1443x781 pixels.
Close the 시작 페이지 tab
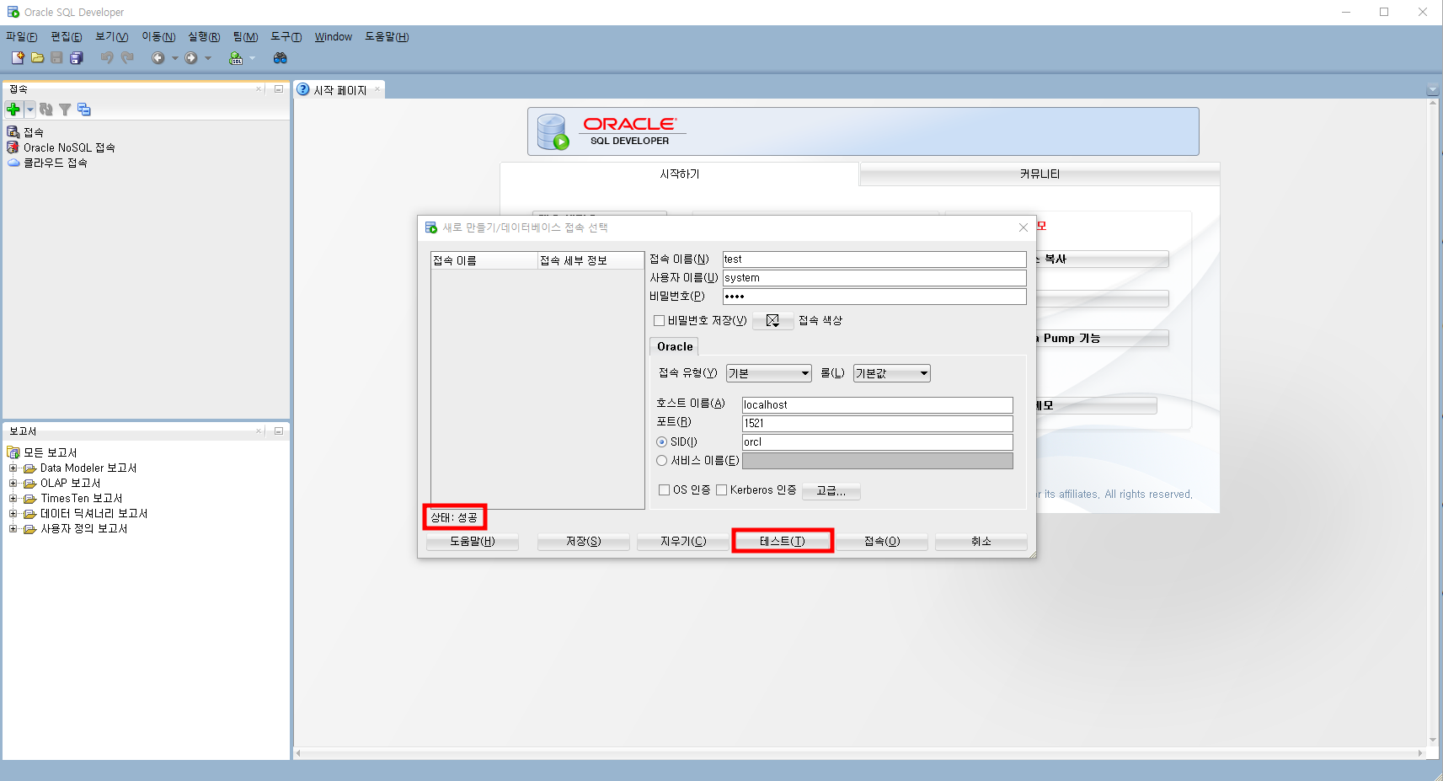pyautogui.click(x=377, y=89)
